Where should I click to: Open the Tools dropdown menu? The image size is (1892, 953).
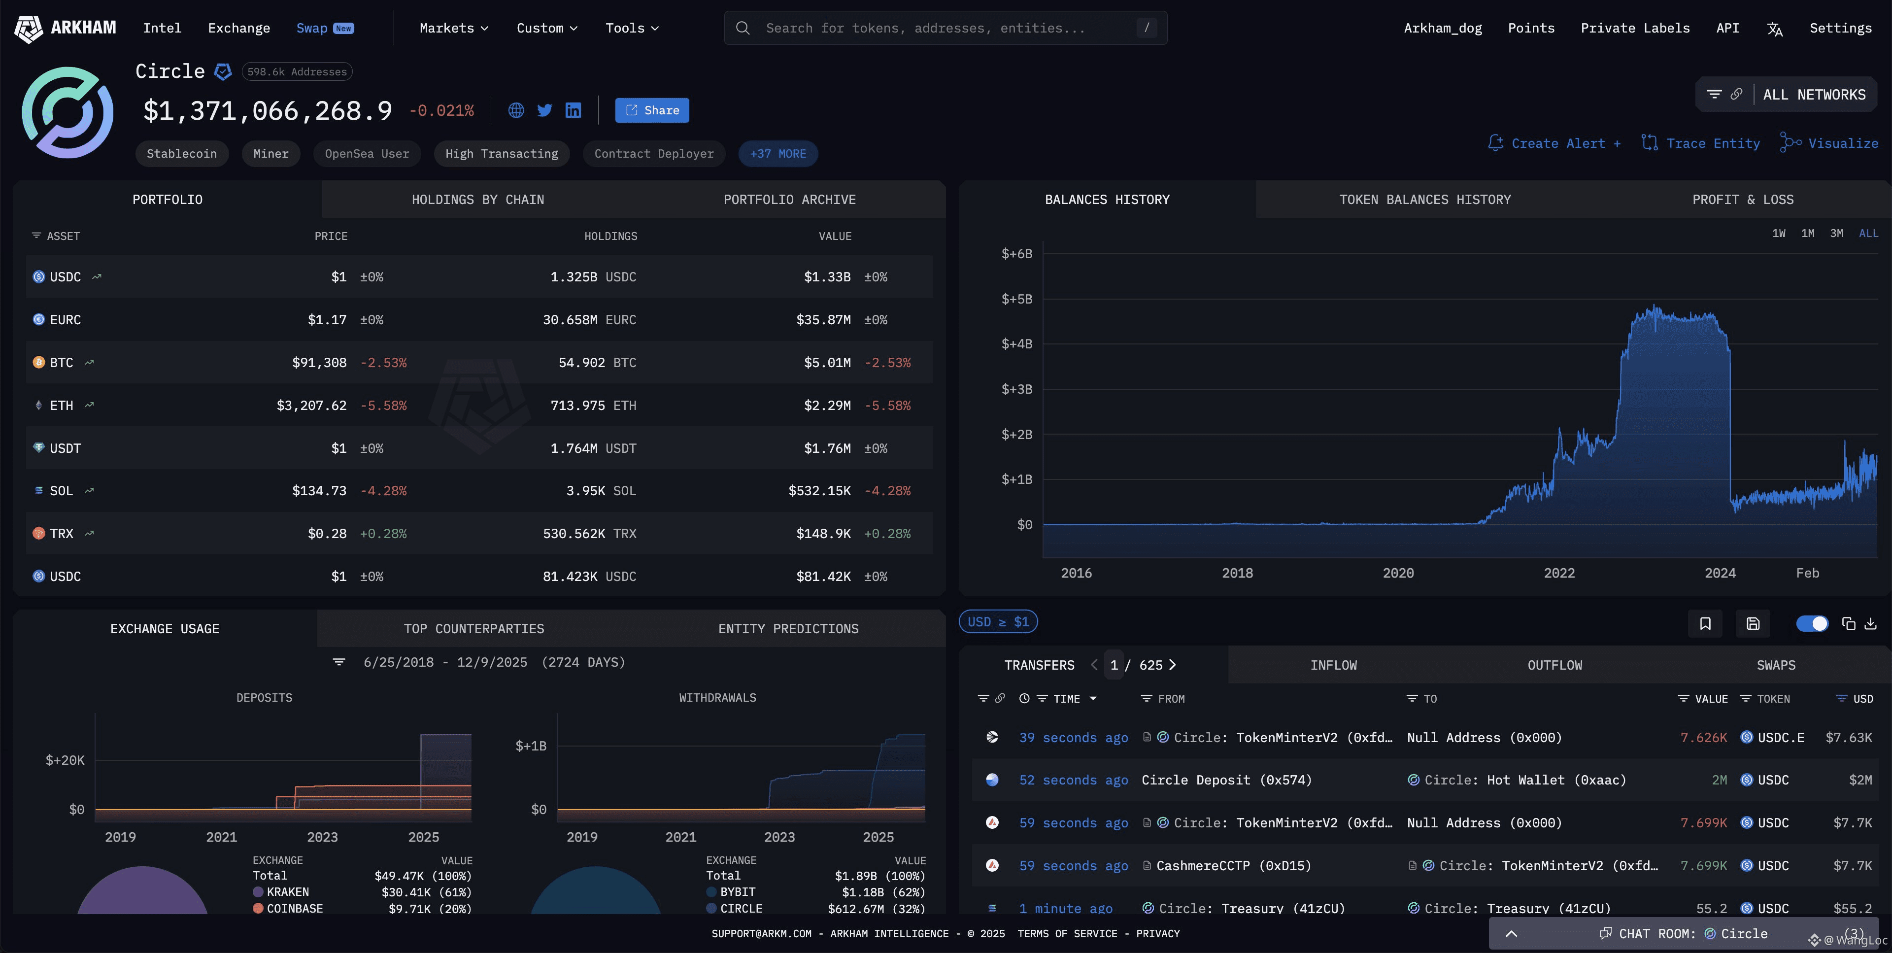(x=632, y=28)
